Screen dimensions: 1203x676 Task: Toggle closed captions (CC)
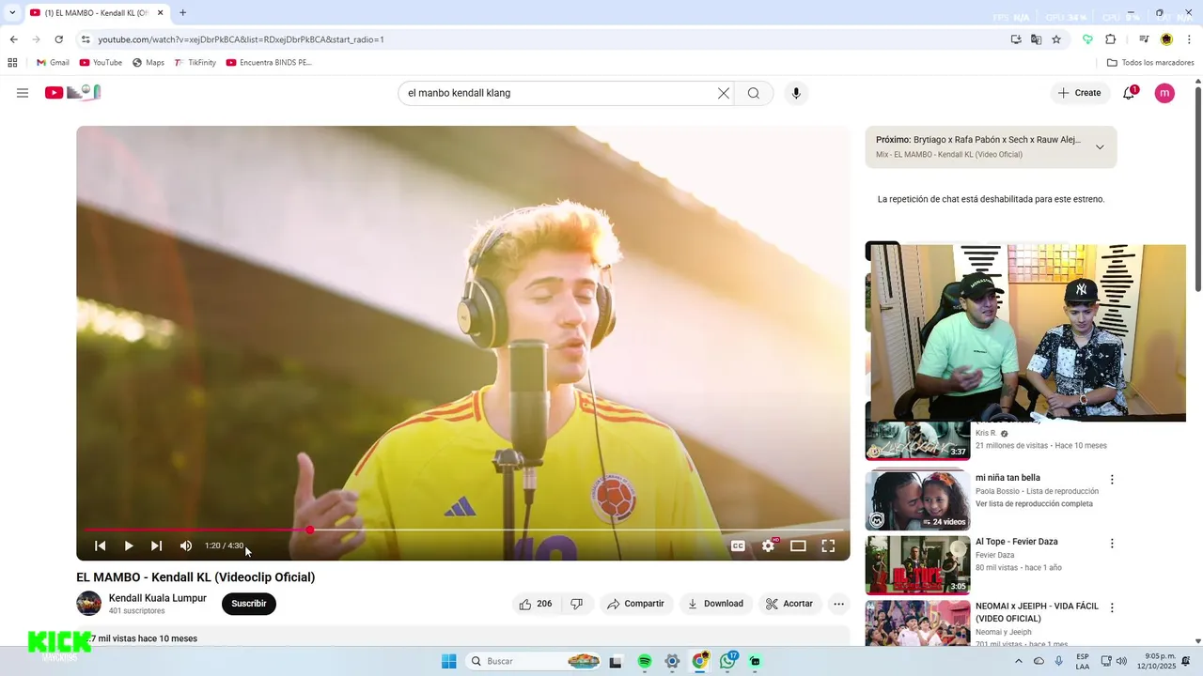point(739,545)
